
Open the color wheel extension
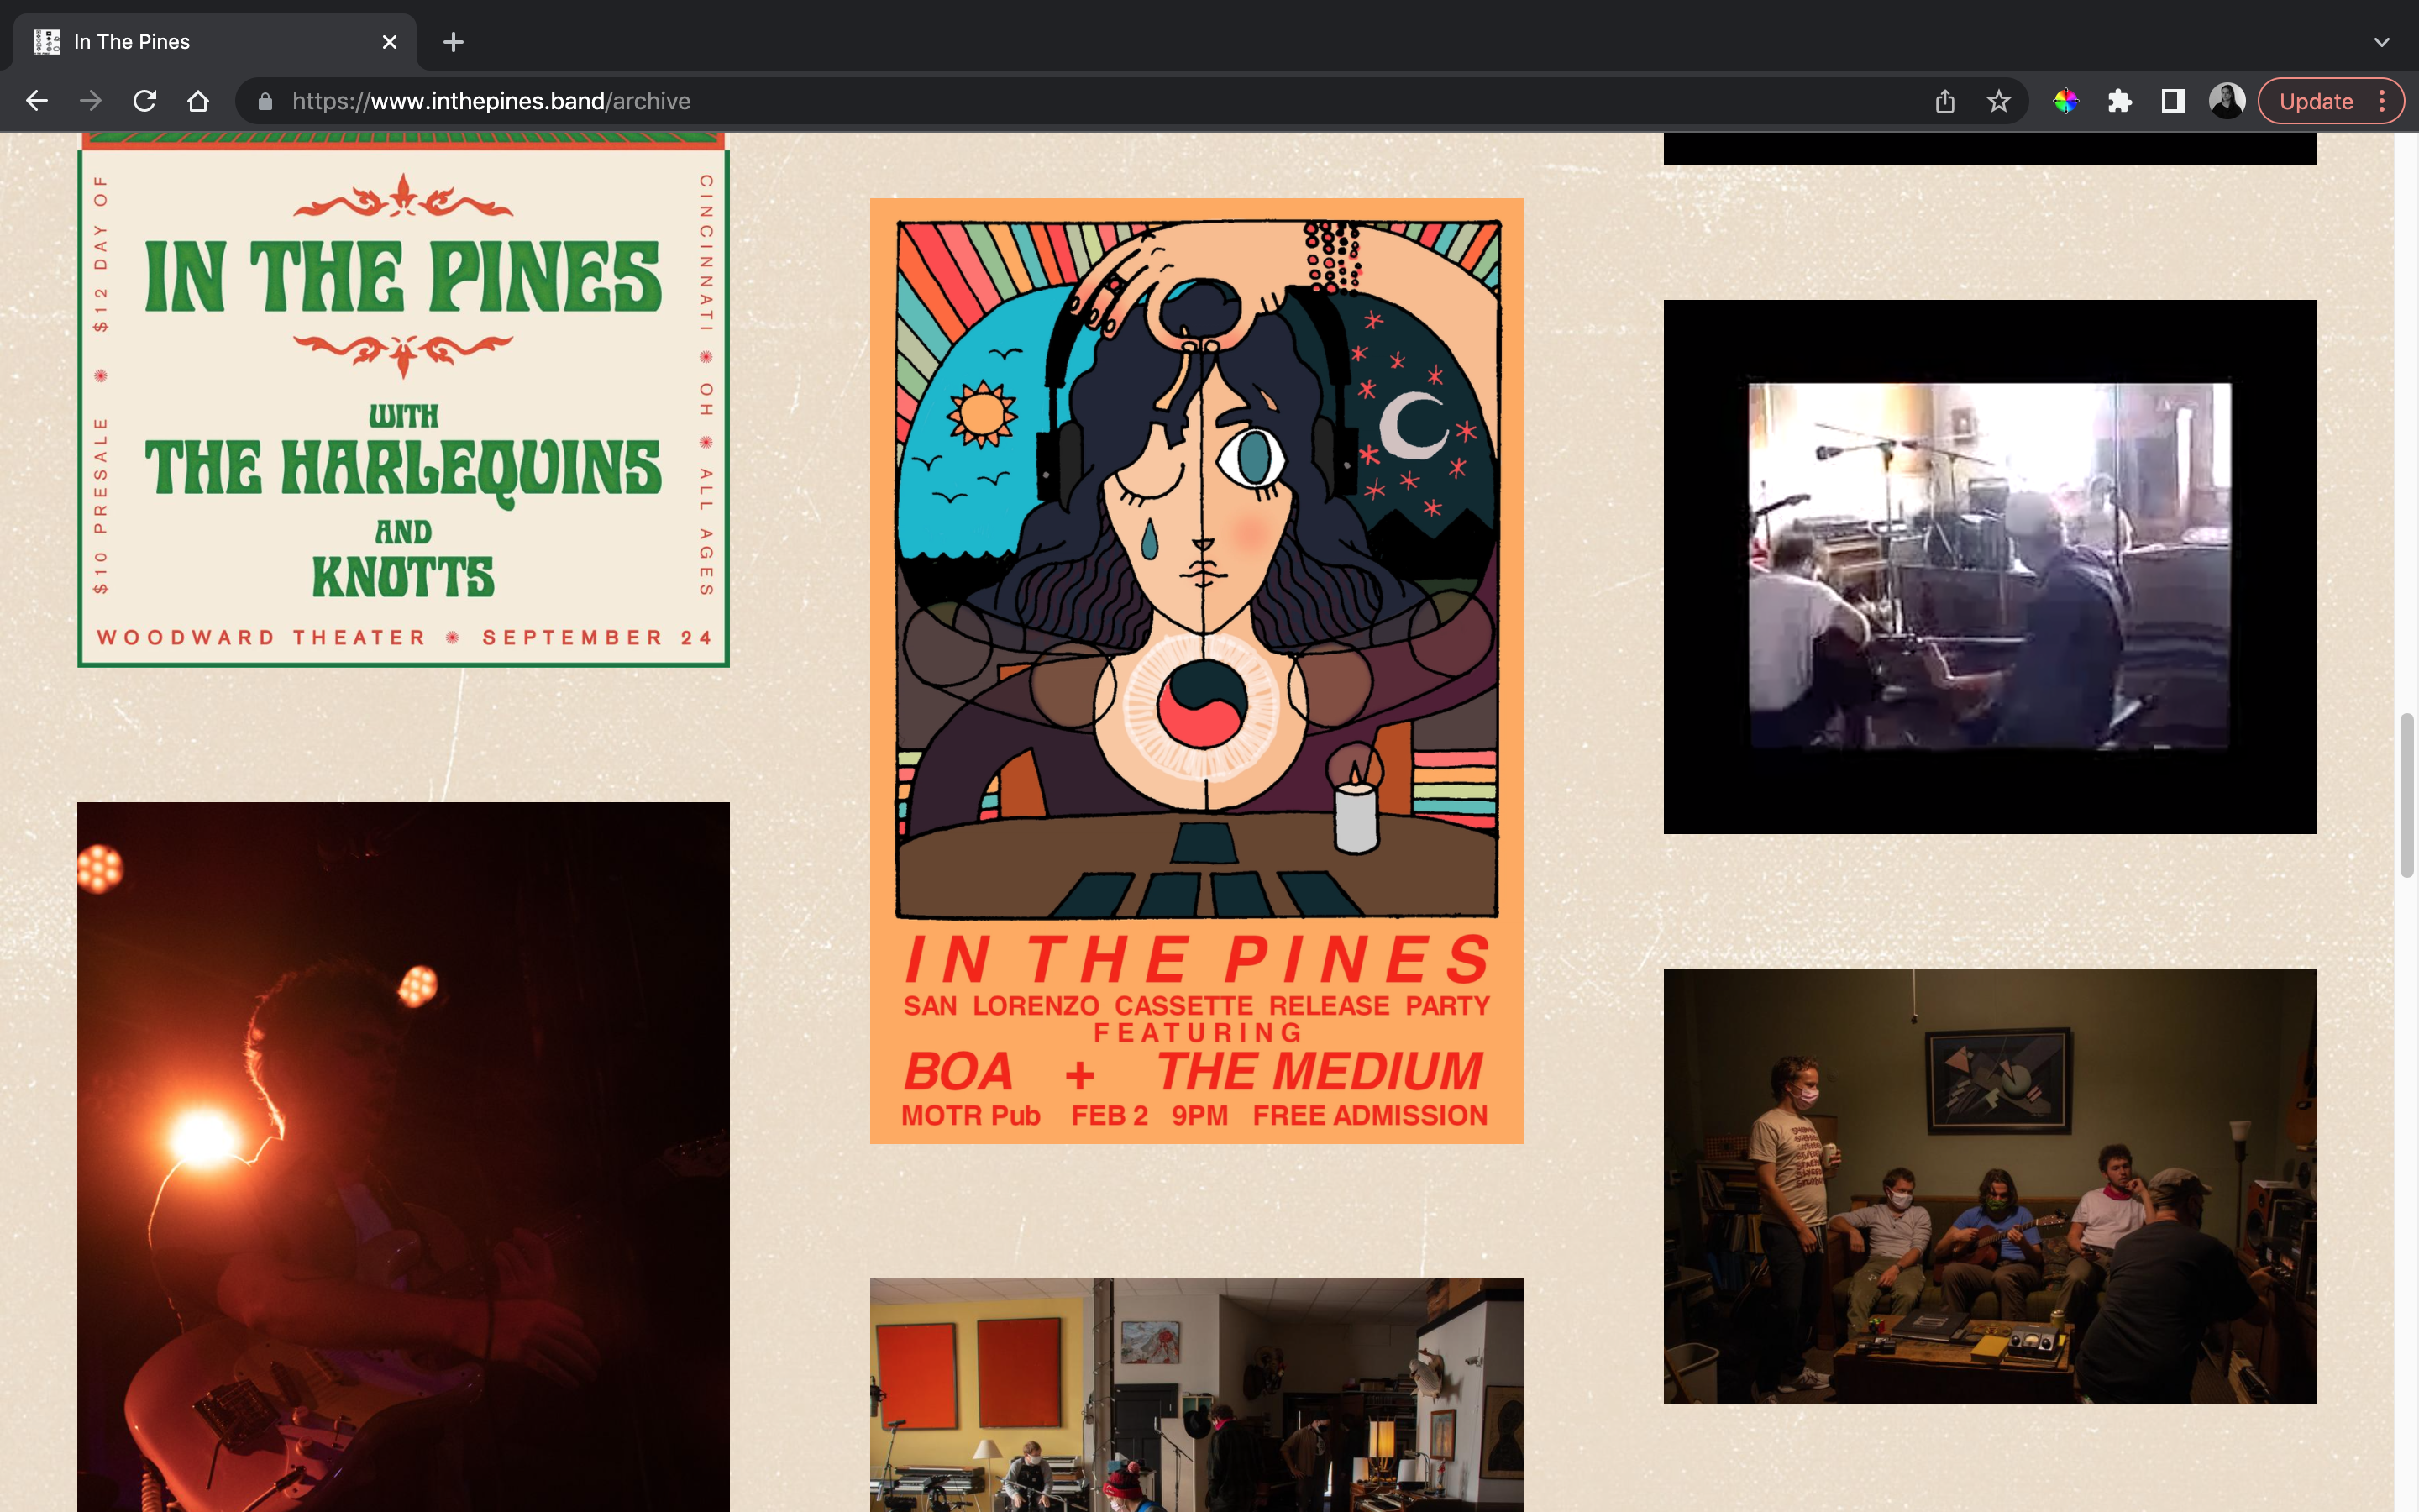pos(2066,101)
